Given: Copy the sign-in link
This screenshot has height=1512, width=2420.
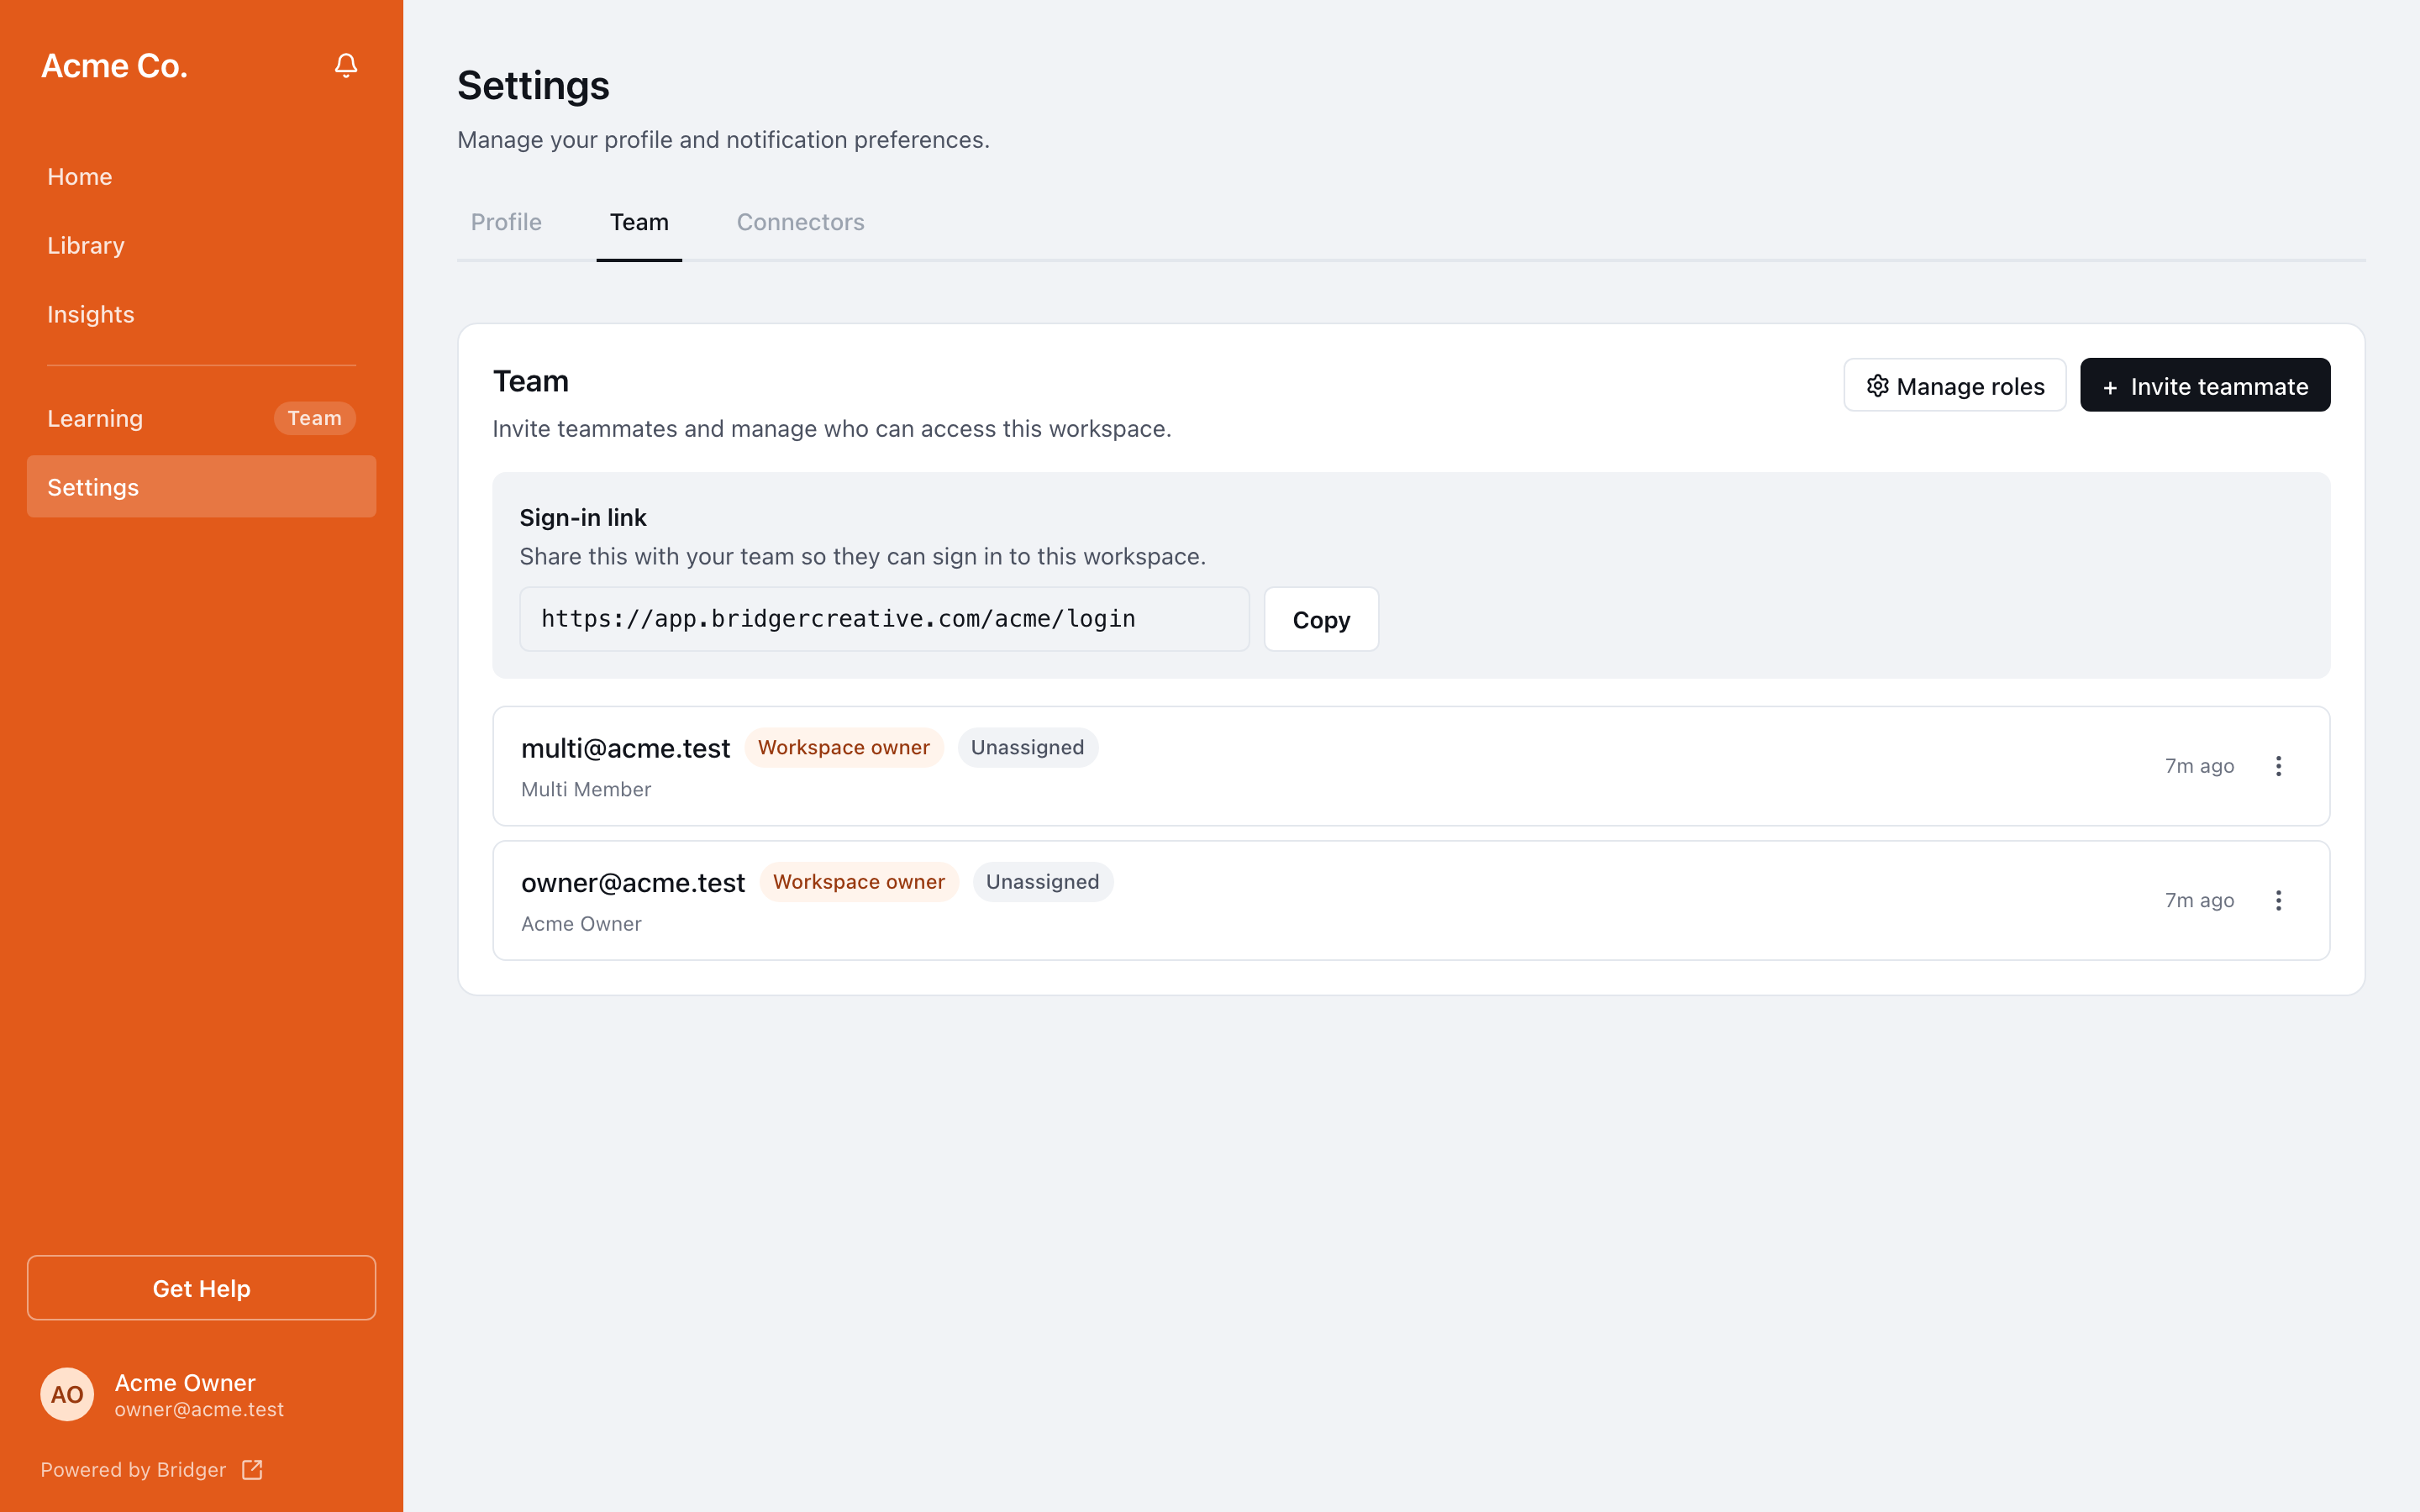Looking at the screenshot, I should [x=1321, y=619].
